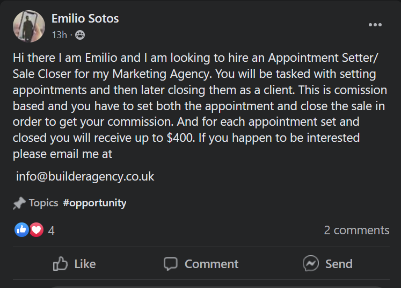
Task: Click Emilio Sotos profile picture
Action: 29,26
